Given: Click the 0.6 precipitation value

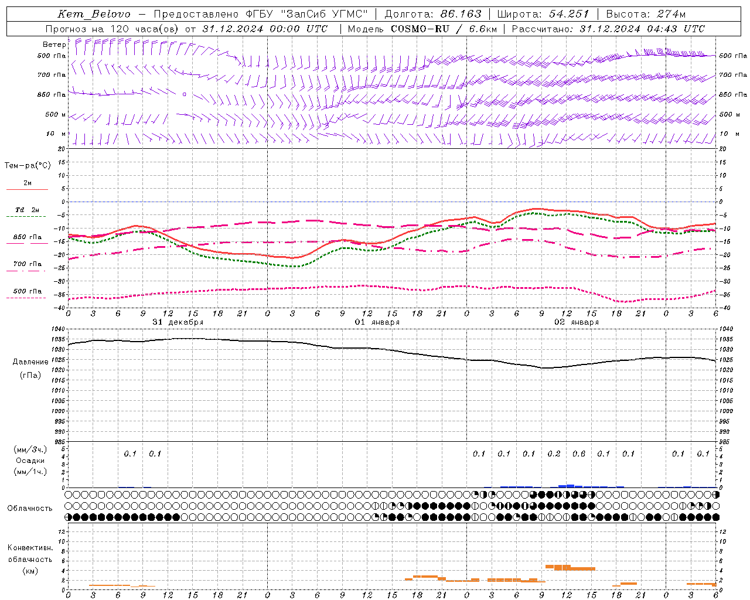Looking at the screenshot, I should 578,454.
